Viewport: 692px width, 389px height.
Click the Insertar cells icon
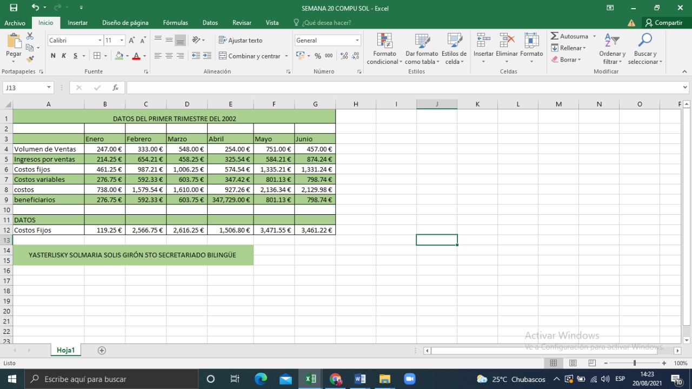tap(483, 41)
